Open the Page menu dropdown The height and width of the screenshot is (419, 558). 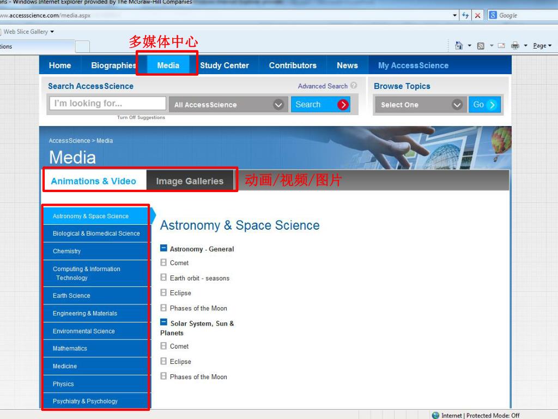click(542, 46)
